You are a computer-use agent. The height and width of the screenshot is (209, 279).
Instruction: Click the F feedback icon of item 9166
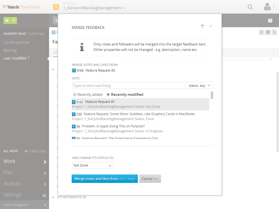pos(74,70)
